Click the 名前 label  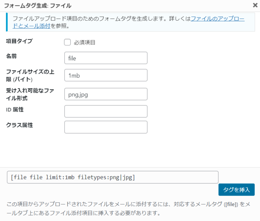11,56
